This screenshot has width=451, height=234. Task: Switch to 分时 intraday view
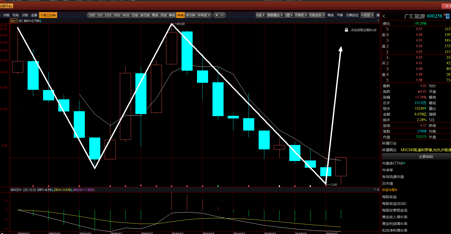tap(92, 15)
